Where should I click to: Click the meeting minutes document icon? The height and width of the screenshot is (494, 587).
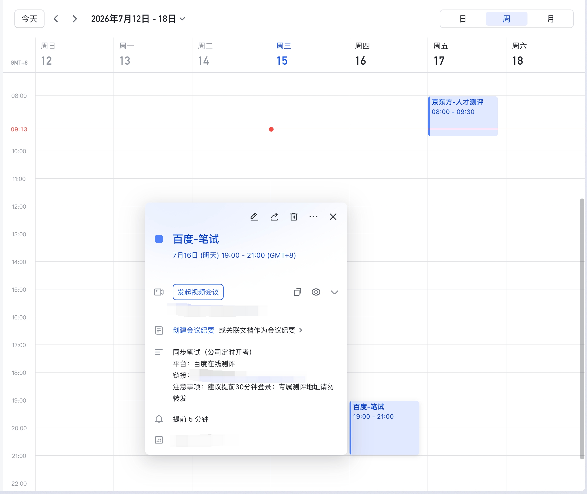159,330
